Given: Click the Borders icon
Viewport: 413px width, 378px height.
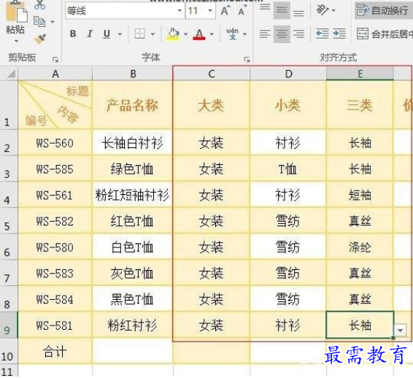Looking at the screenshot, I should pos(140,34).
